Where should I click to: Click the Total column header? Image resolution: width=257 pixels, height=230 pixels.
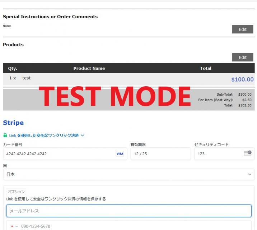click(x=206, y=68)
